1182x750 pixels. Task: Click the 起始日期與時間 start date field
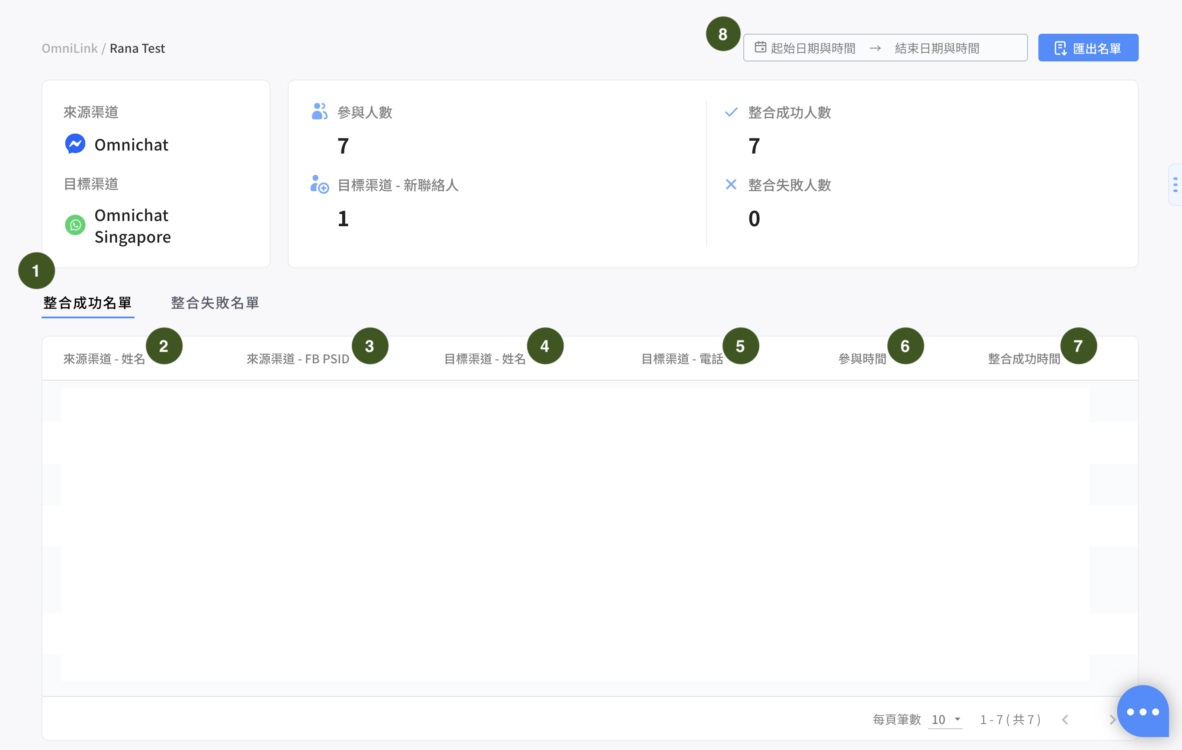[813, 48]
